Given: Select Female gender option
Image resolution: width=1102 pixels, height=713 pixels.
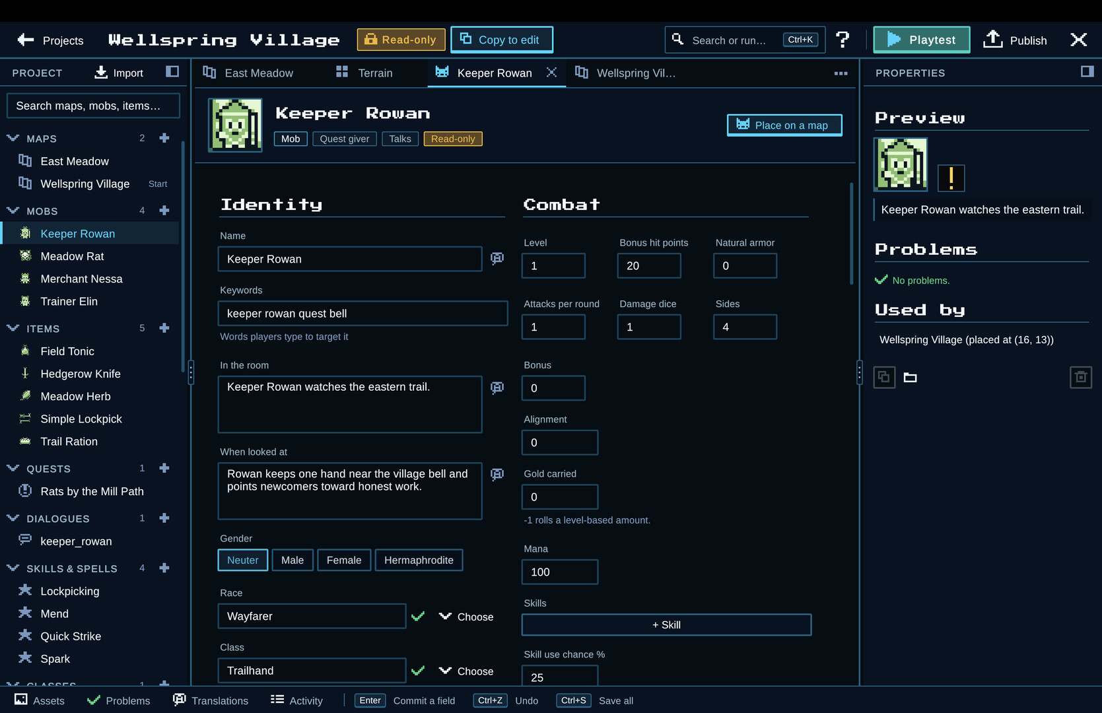Looking at the screenshot, I should point(344,560).
